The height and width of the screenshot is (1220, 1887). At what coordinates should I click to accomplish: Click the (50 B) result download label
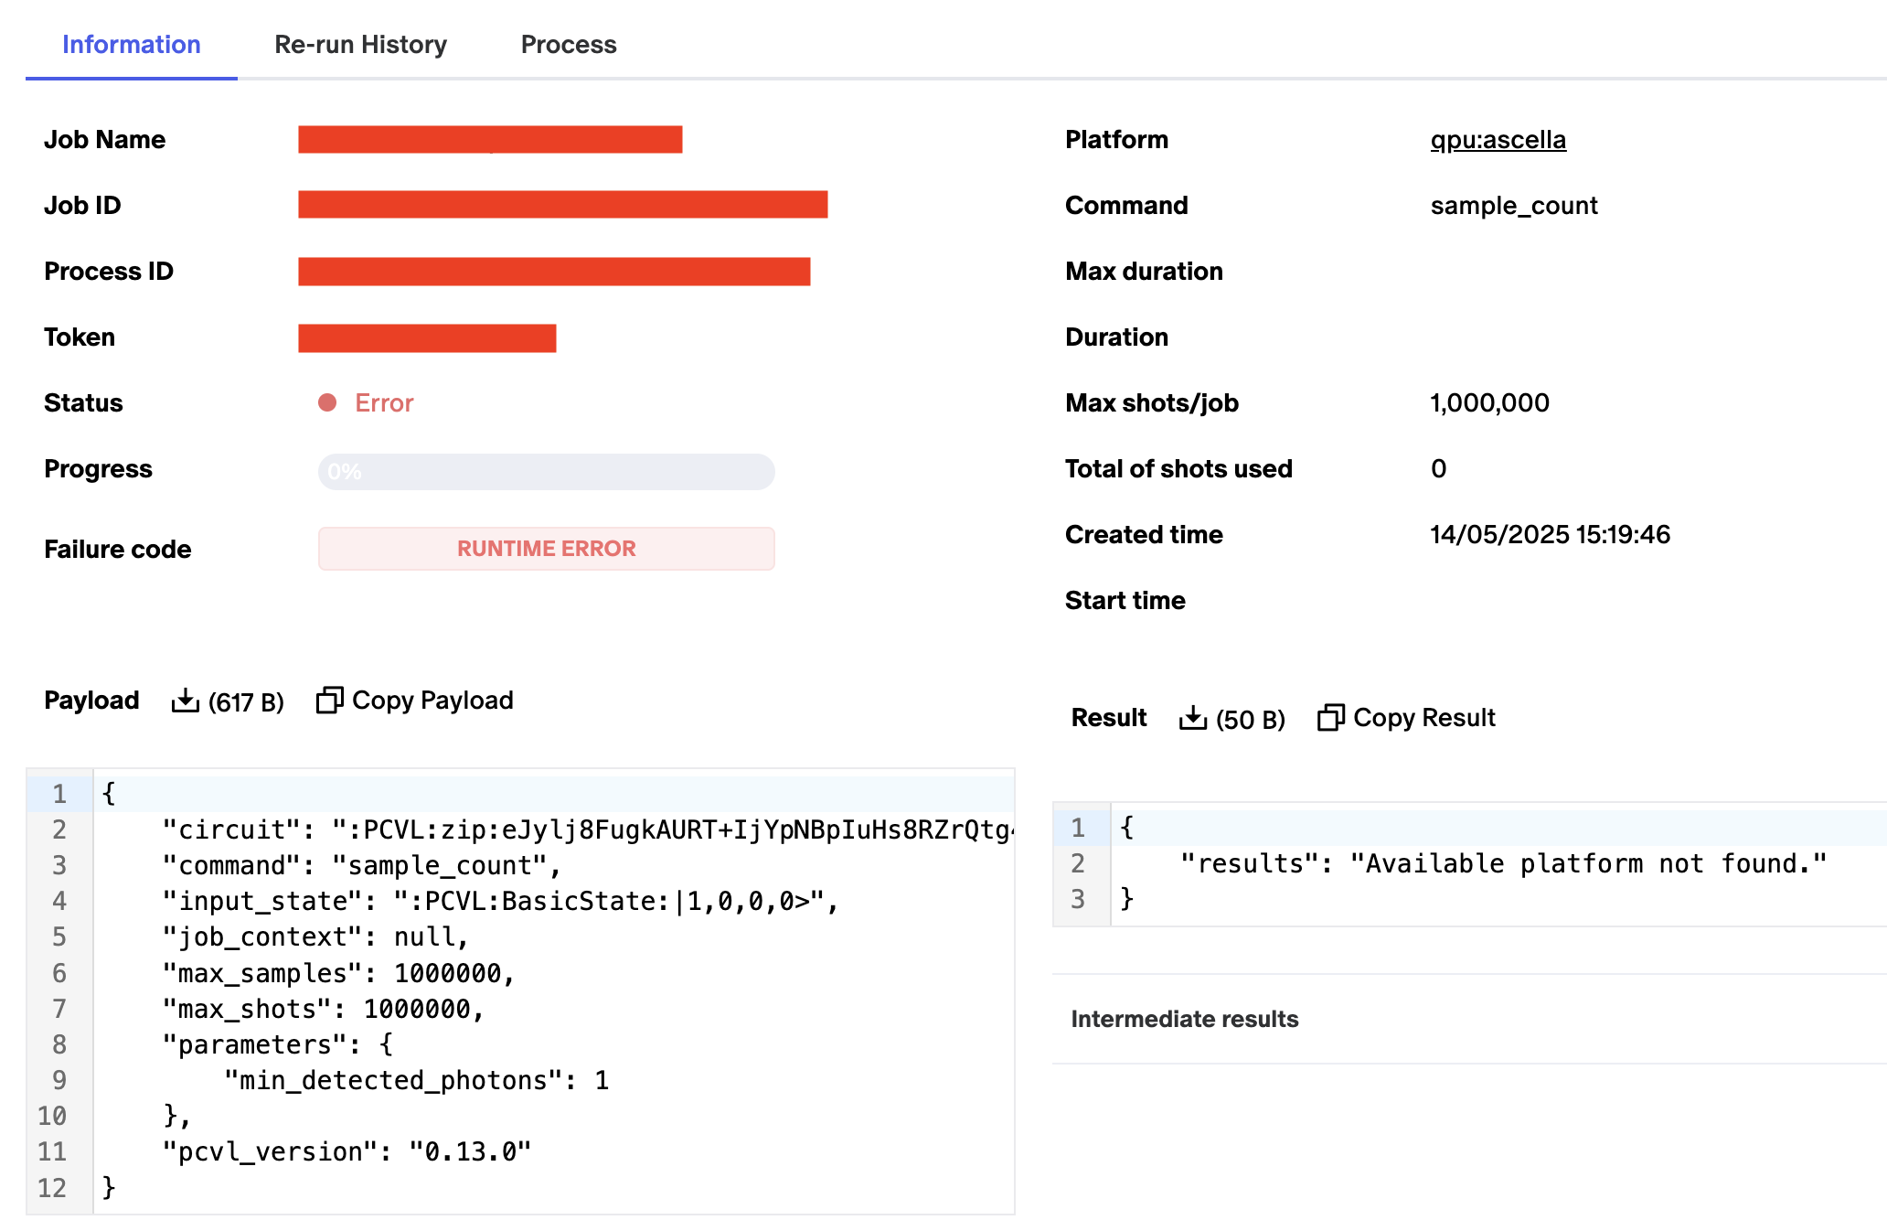(x=1251, y=720)
